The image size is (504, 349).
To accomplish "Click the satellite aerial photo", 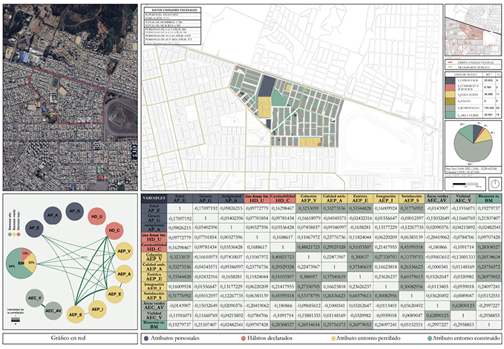I will tap(68, 96).
